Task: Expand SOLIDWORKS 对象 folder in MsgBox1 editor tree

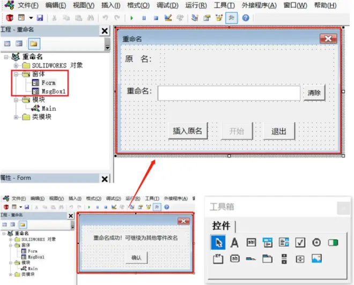Action: tap(11, 239)
